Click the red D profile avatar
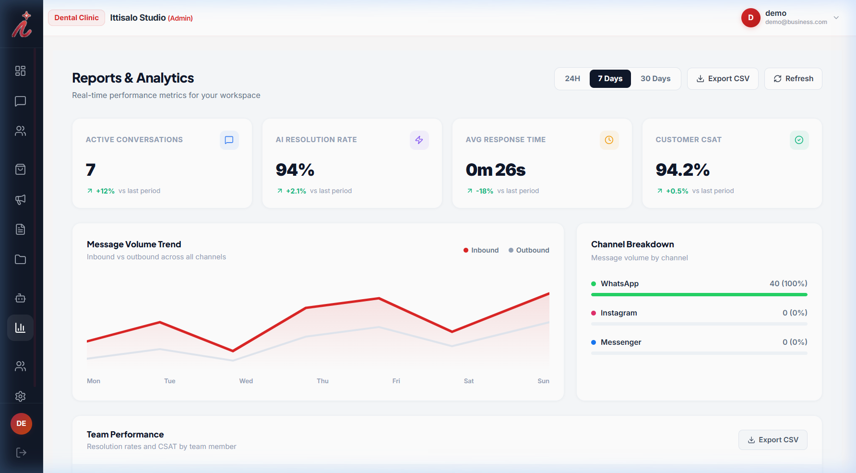Screen dimensions: 856x473 [x=751, y=18]
